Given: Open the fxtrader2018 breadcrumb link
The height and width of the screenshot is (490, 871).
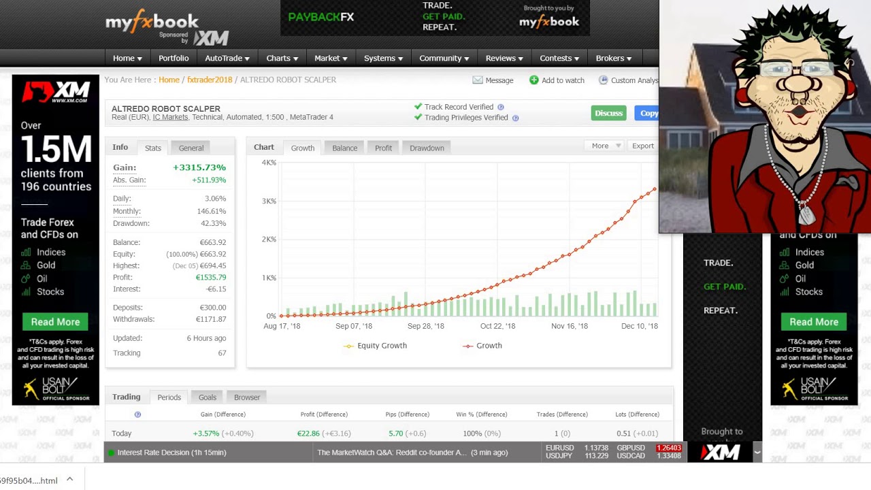Looking at the screenshot, I should pyautogui.click(x=210, y=80).
